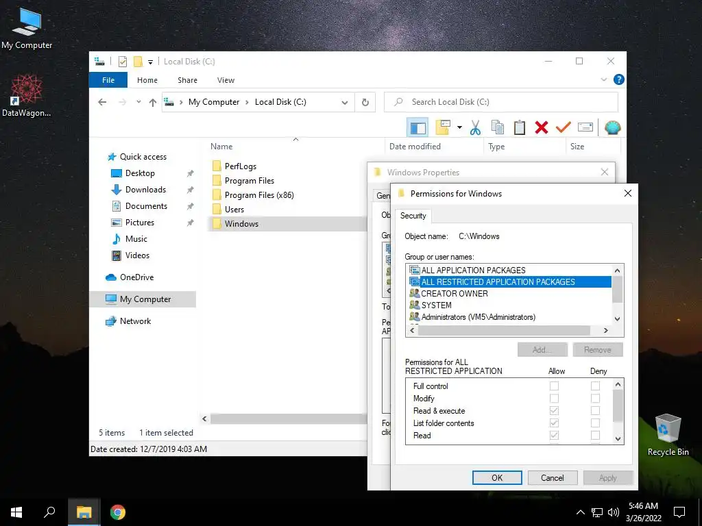This screenshot has width=702, height=526.
Task: Toggle Full control Allow checkbox
Action: point(554,386)
